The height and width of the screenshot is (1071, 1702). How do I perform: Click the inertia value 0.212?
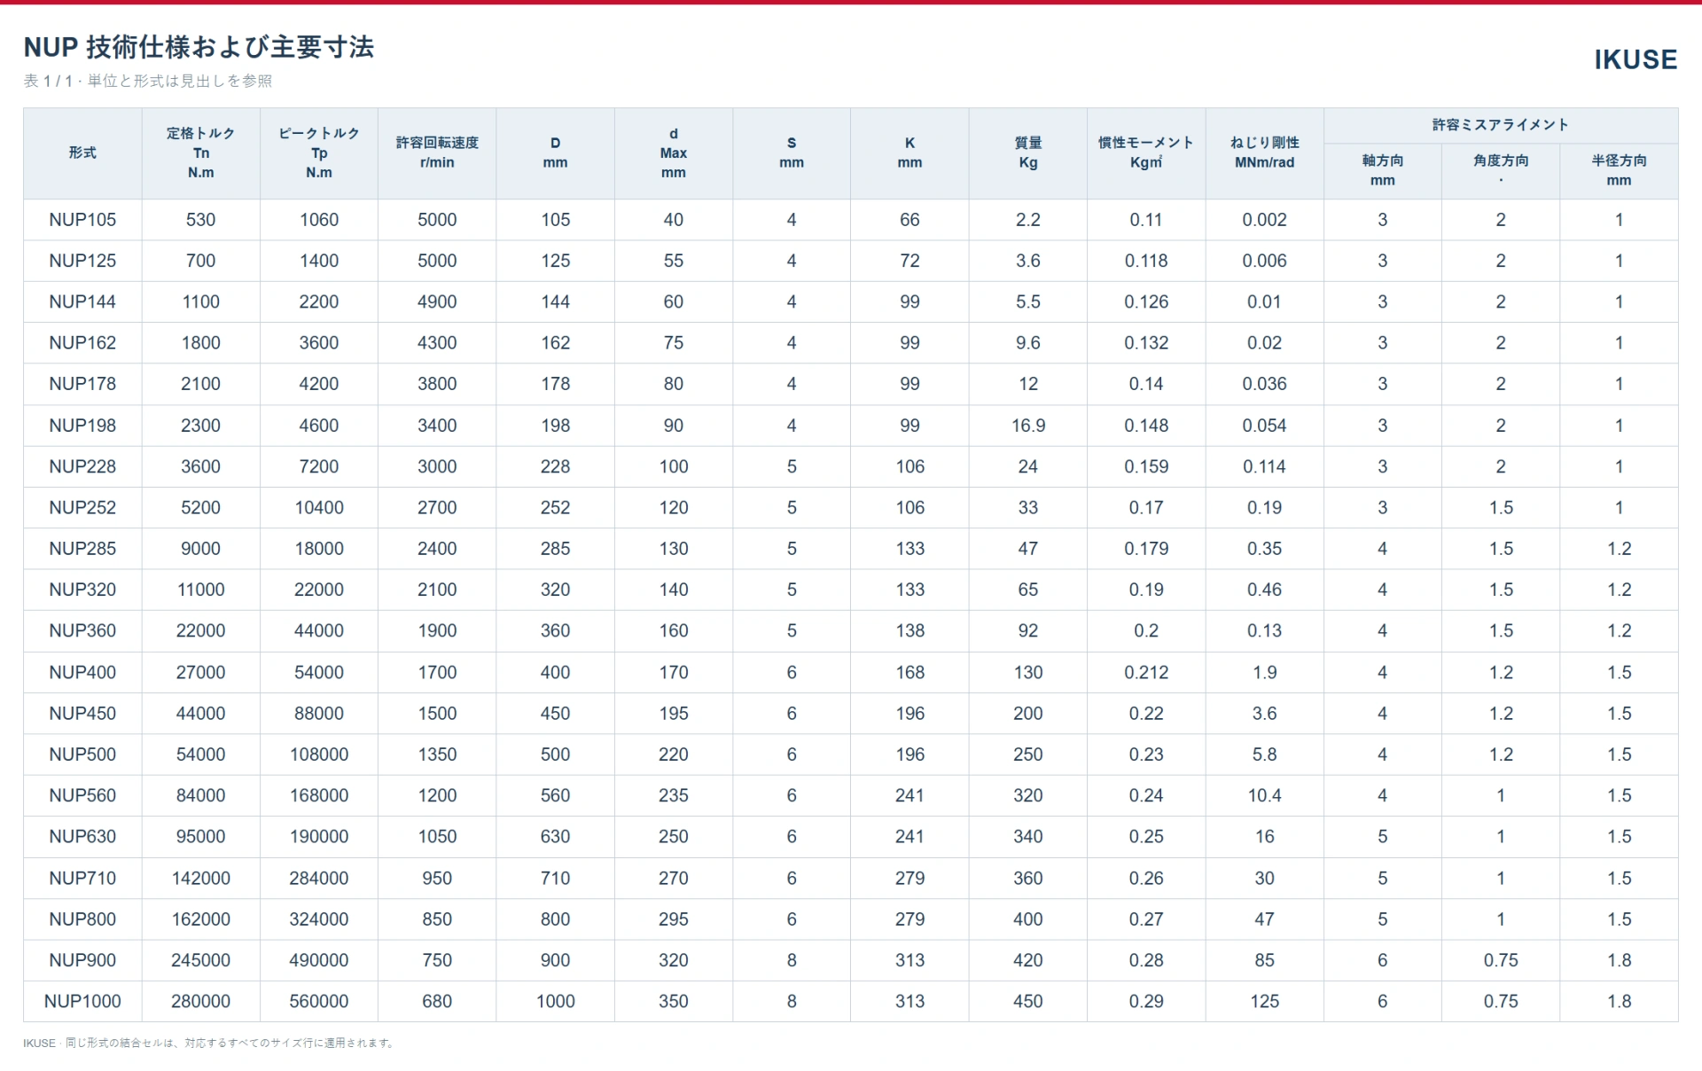tap(1146, 672)
